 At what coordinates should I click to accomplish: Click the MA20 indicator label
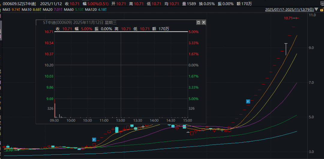pos(50,10)
